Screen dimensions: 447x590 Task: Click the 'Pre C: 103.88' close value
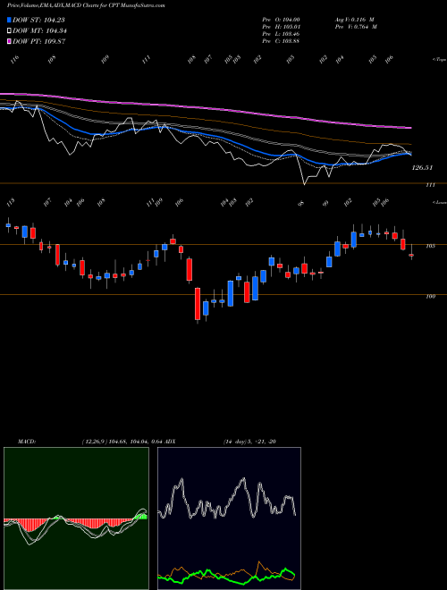pyautogui.click(x=281, y=41)
